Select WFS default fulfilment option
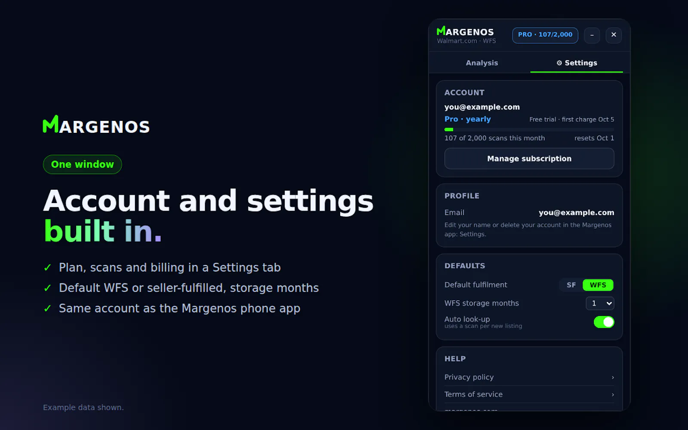Viewport: 688px width, 430px height. [598, 285]
